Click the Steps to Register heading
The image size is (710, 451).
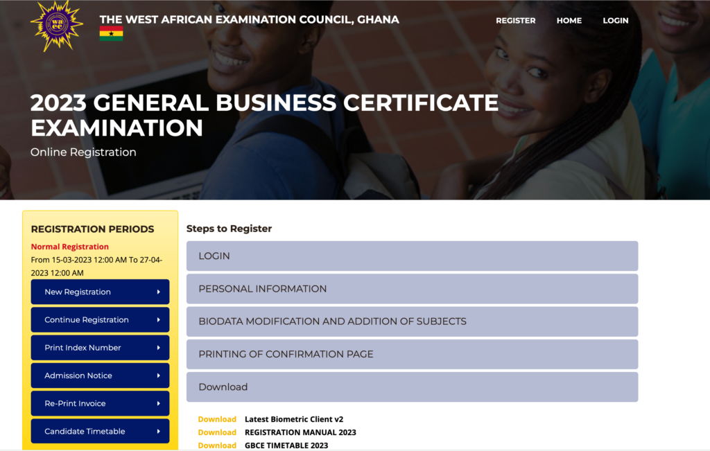(x=229, y=229)
